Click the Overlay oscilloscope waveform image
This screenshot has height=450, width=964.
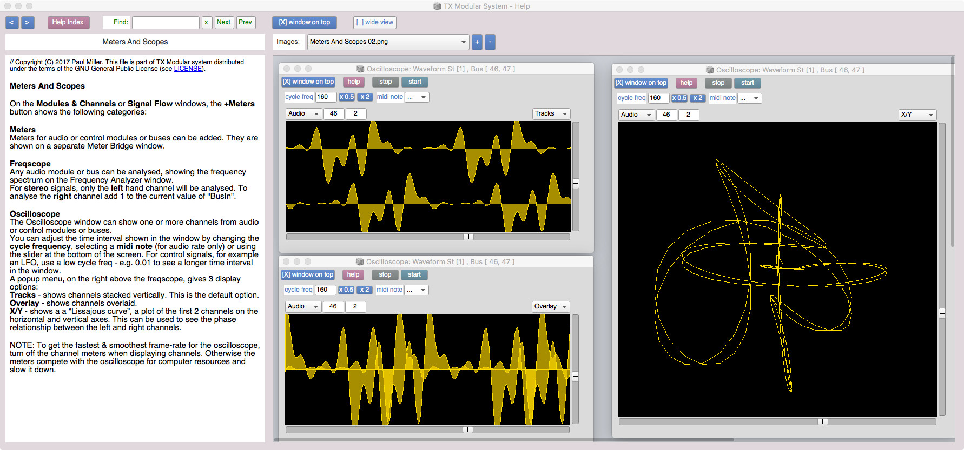427,369
